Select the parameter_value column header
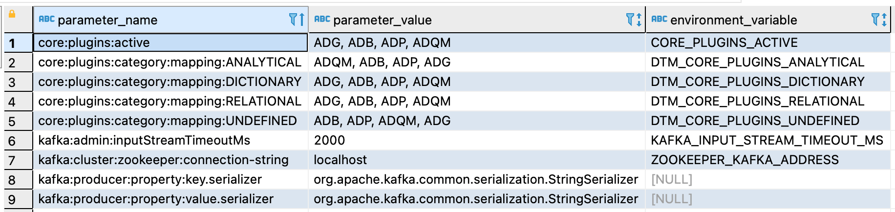Image resolution: width=895 pixels, height=212 pixels. [x=383, y=20]
